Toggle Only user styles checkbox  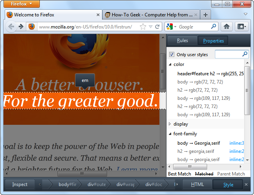pyautogui.click(x=172, y=55)
